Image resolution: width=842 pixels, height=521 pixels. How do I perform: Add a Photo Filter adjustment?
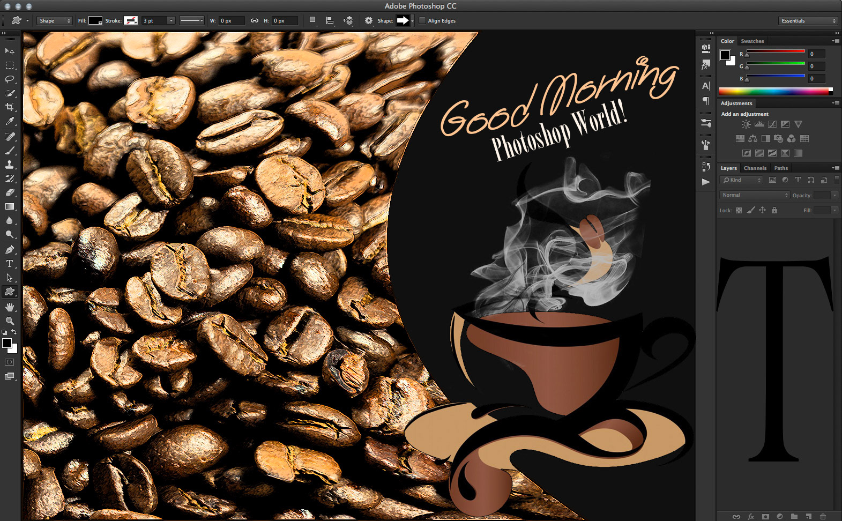click(x=778, y=138)
